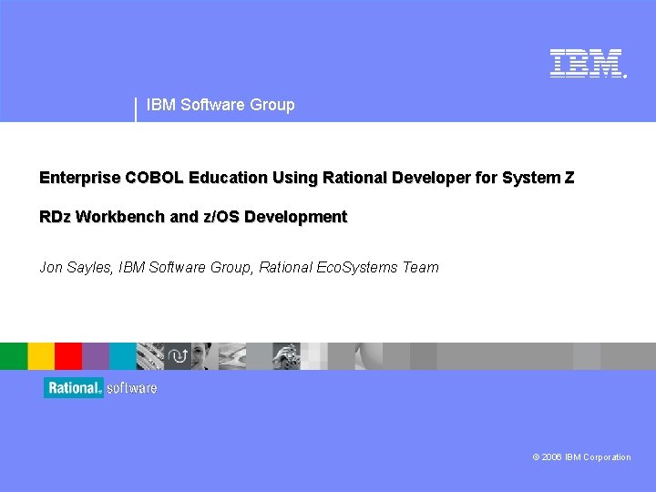Screen dimensions: 656x492
Task: Click the red square in the banner strip
Action: click(68, 356)
